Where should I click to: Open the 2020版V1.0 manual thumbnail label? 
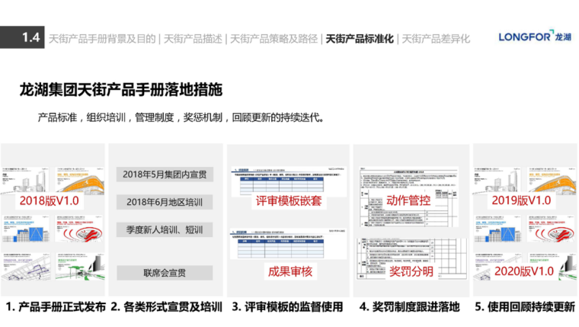coord(521,271)
